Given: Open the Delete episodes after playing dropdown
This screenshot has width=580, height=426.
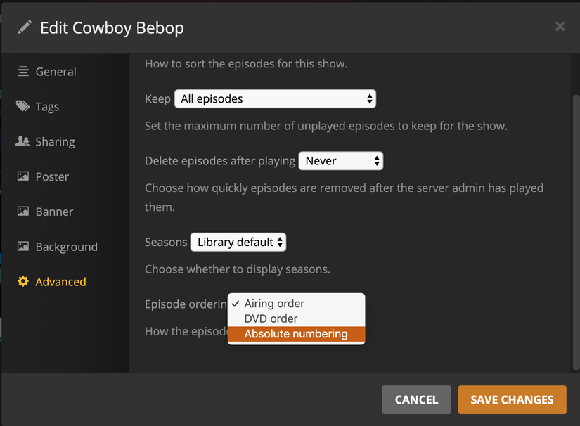Looking at the screenshot, I should 341,161.
